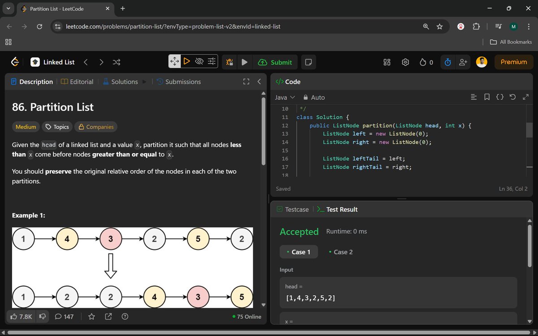538x336 pixels.
Task: Run code with the play button
Action: (x=244, y=62)
